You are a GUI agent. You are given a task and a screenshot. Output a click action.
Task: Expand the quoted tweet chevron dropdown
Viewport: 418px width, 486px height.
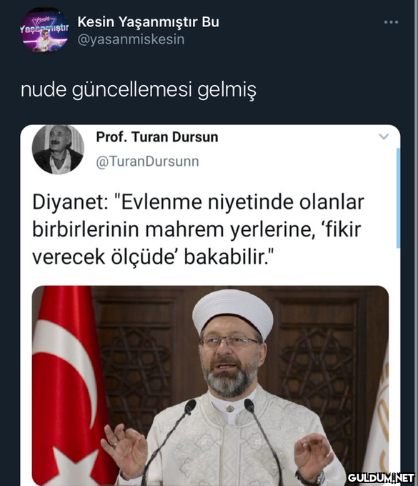pos(384,137)
